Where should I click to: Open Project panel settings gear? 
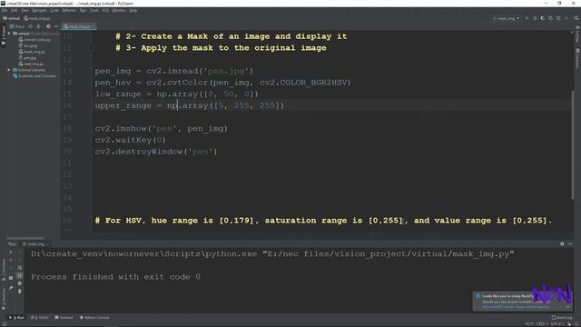[48, 26]
